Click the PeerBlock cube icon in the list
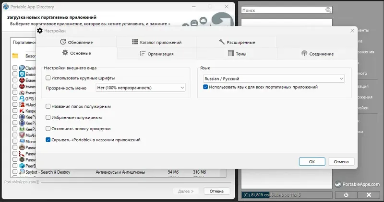This screenshot has width=384, height=202. click(x=22, y=166)
